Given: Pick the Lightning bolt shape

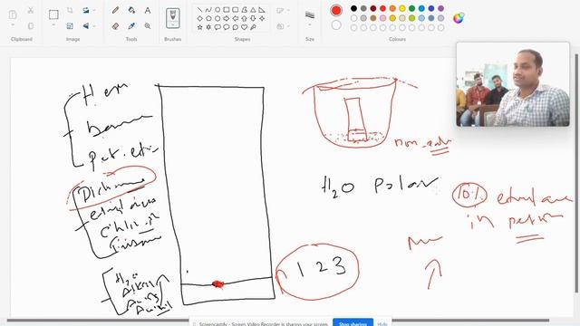Looking at the screenshot, I should [253, 27].
